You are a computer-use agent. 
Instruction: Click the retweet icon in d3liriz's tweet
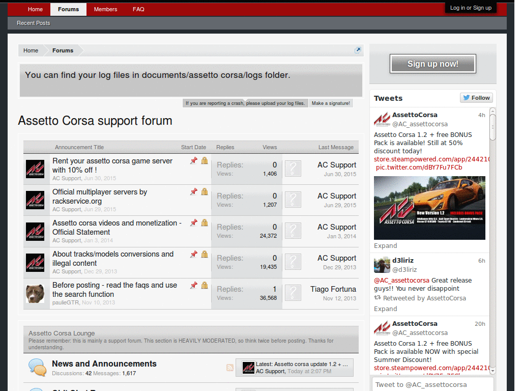pos(378,298)
